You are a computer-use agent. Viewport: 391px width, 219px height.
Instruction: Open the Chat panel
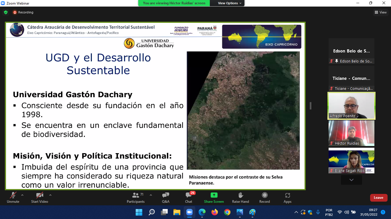click(x=189, y=197)
